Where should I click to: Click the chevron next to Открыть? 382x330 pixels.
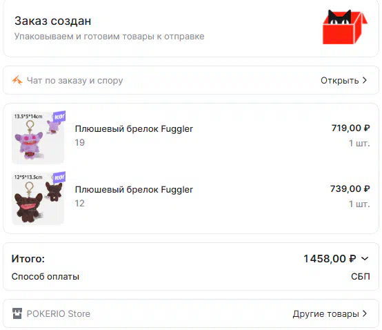[x=365, y=80]
